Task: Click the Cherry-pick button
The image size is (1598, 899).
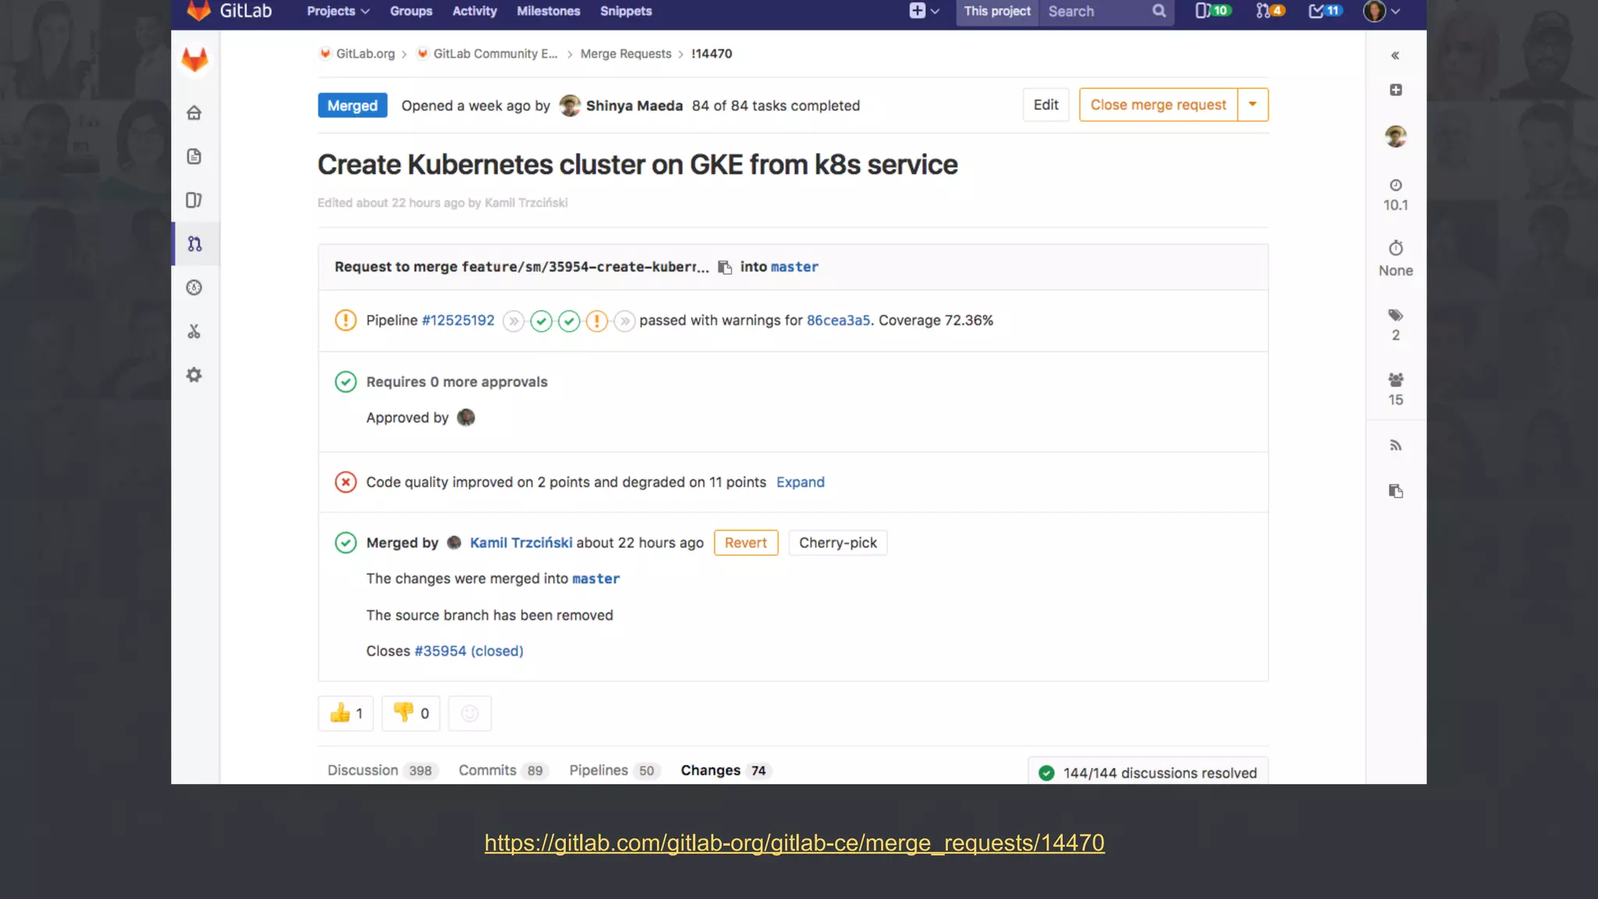Action: [x=838, y=543]
